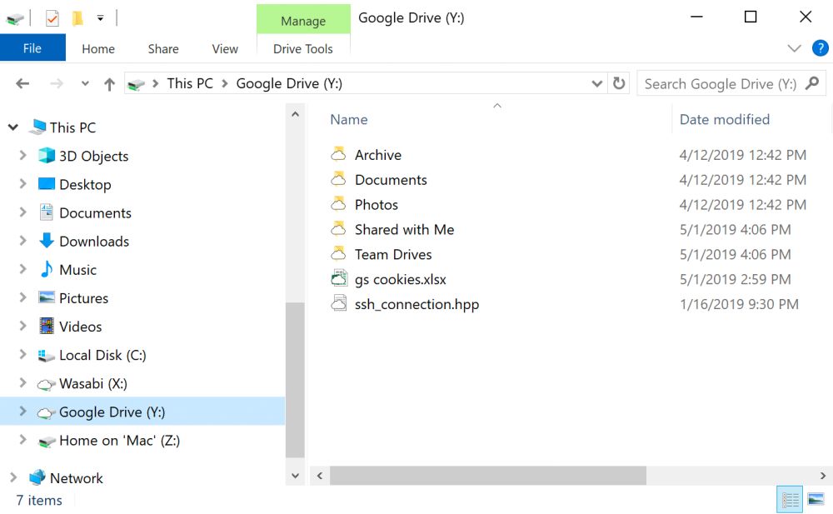
Task: Click the gs cookies.xlsx file icon
Action: pos(339,278)
